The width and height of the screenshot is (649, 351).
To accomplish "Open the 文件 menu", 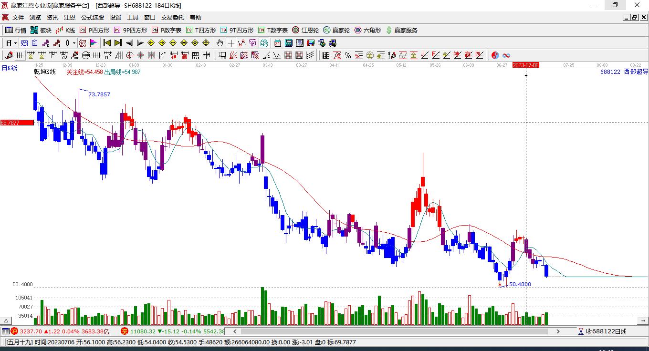I will click(x=18, y=18).
